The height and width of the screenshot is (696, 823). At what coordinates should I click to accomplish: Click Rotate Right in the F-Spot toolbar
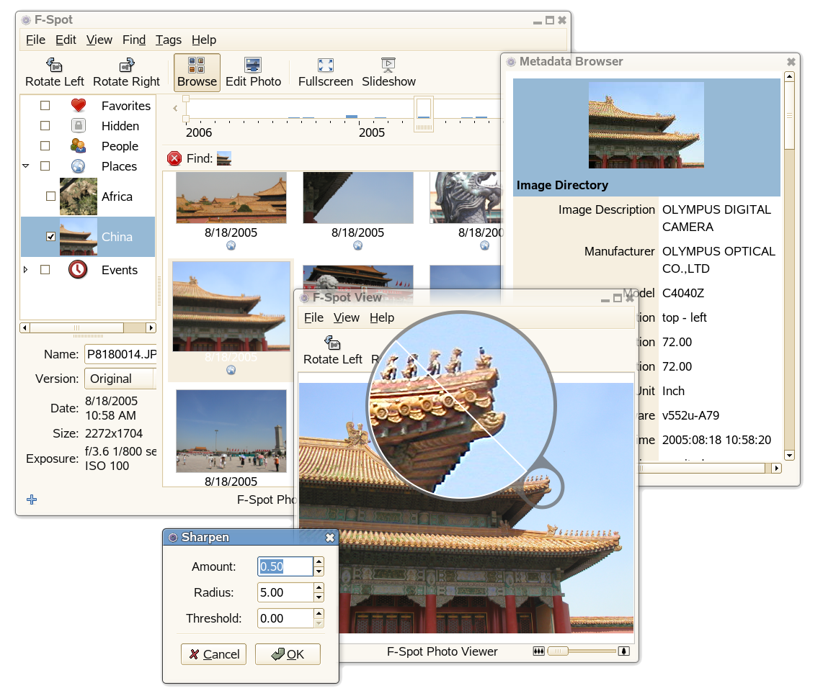[126, 72]
